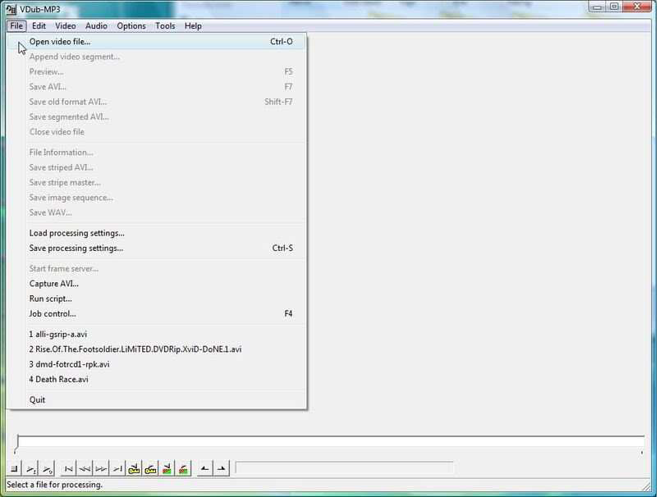Jump to the start of the video
This screenshot has width=669, height=497.
coord(68,469)
